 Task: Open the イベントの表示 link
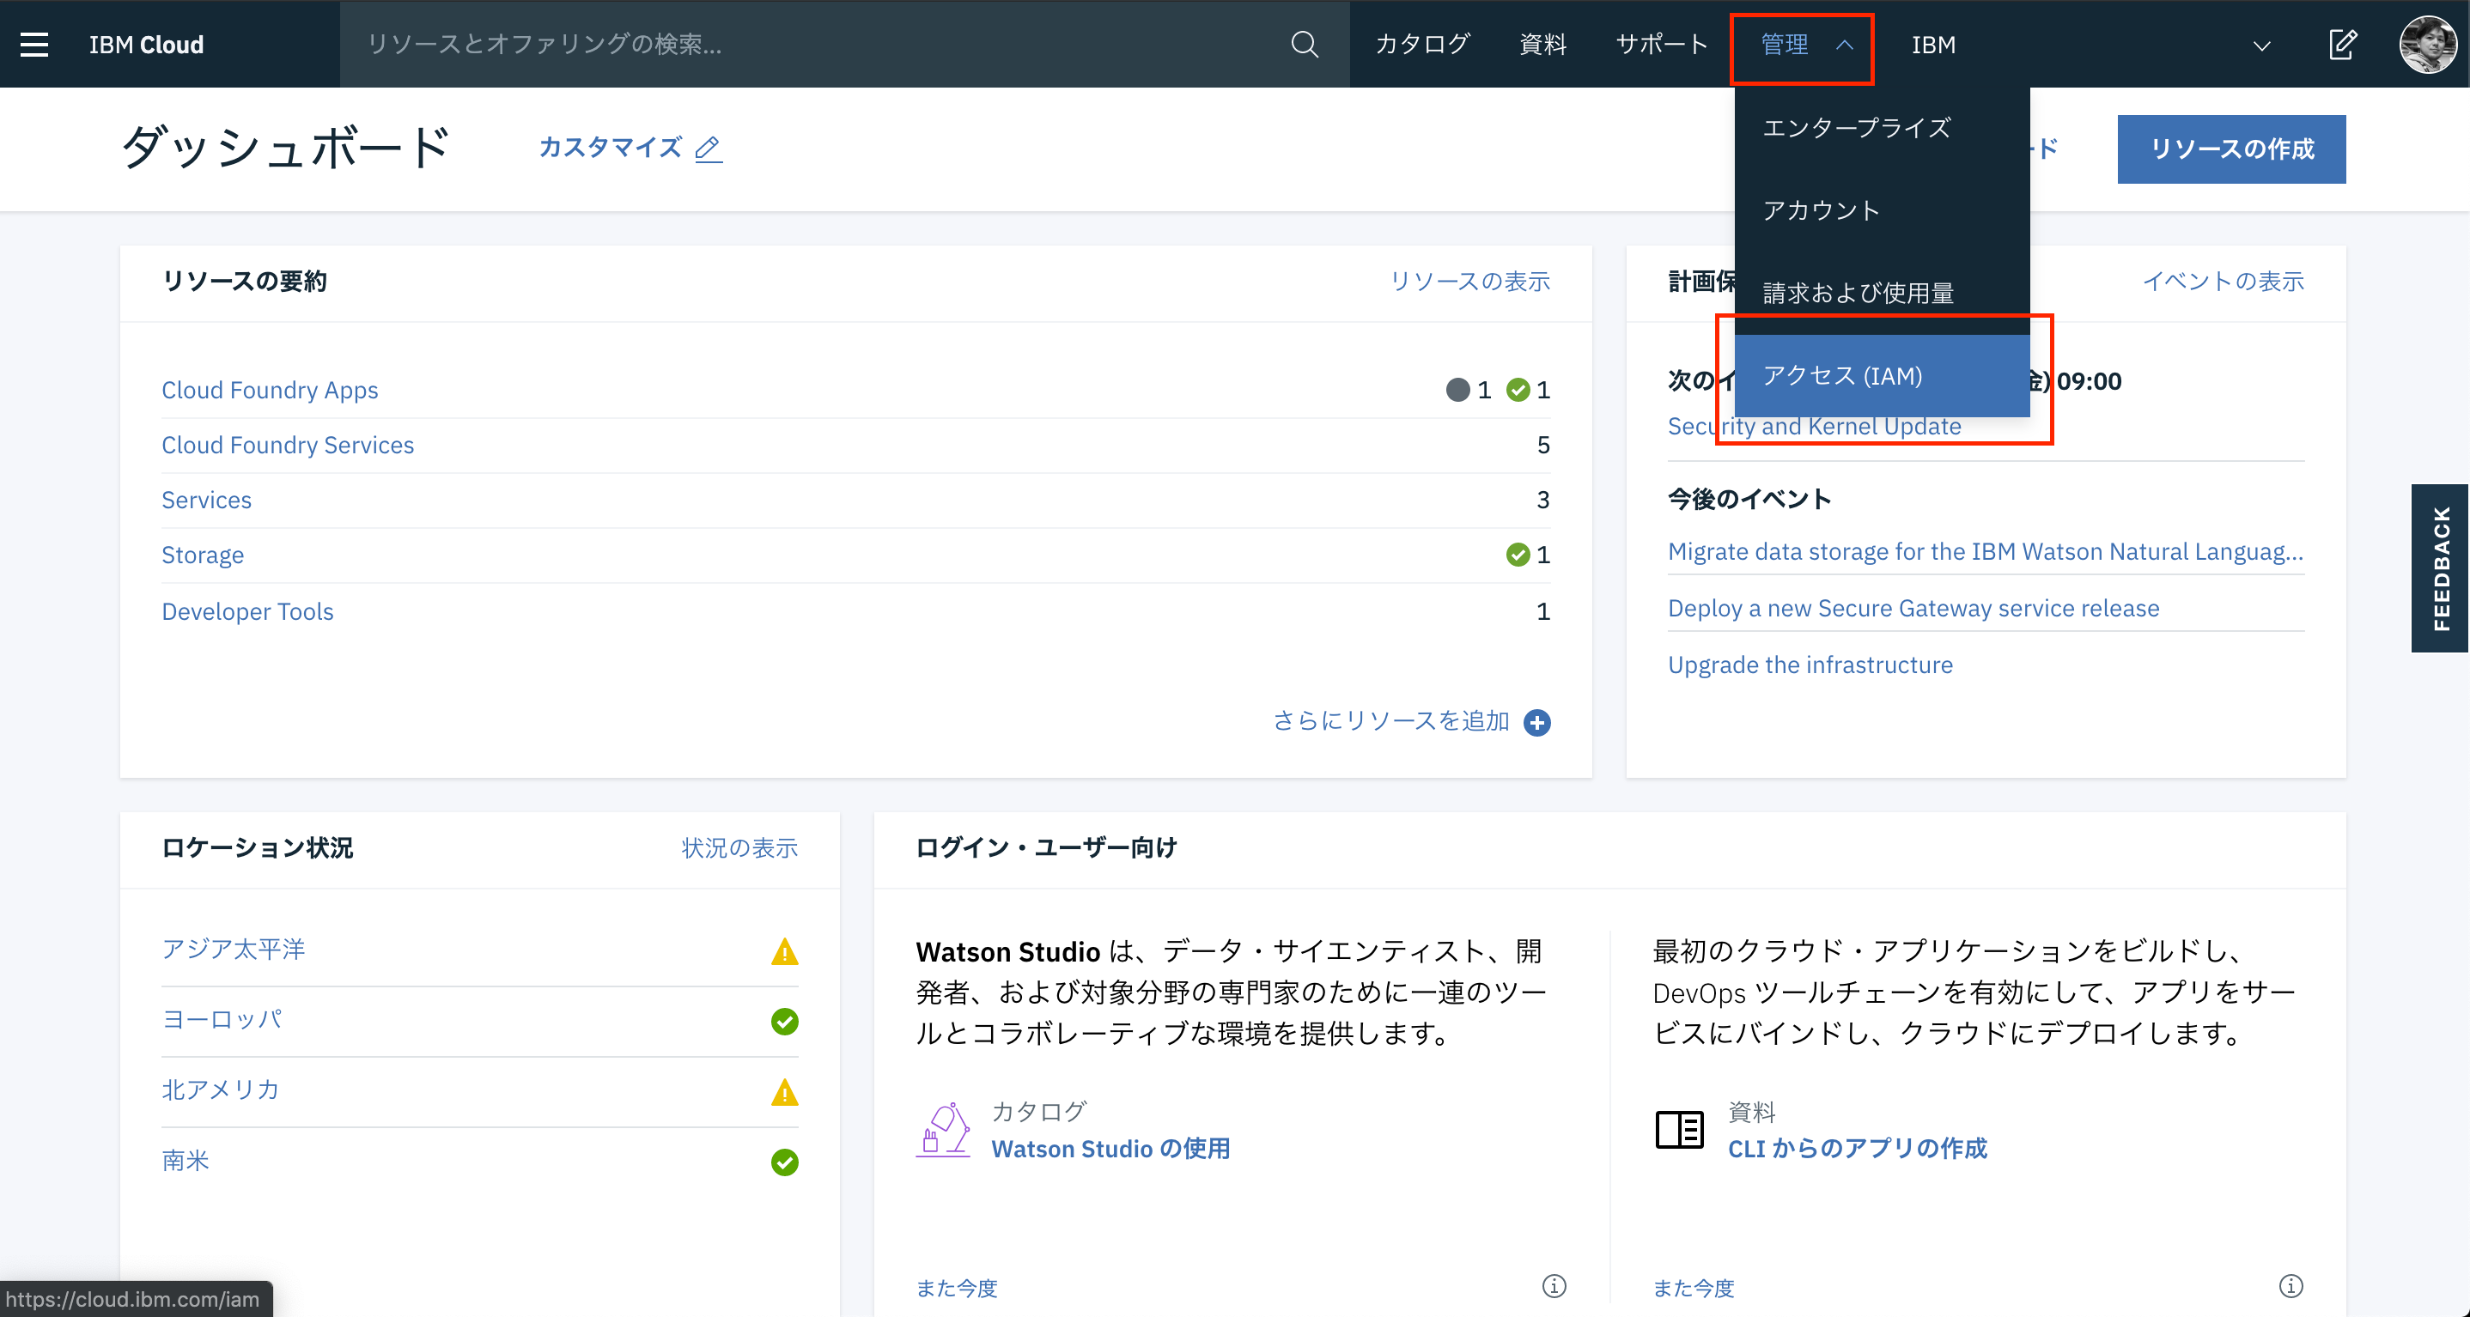click(x=2224, y=281)
